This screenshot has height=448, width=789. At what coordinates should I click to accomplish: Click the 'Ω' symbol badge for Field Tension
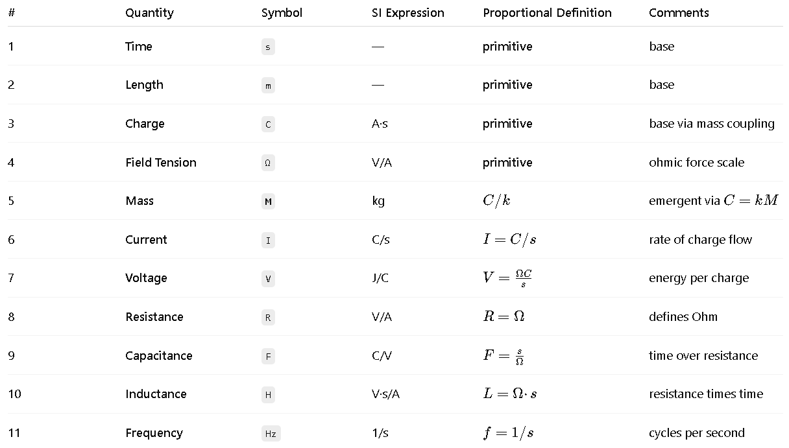point(268,163)
